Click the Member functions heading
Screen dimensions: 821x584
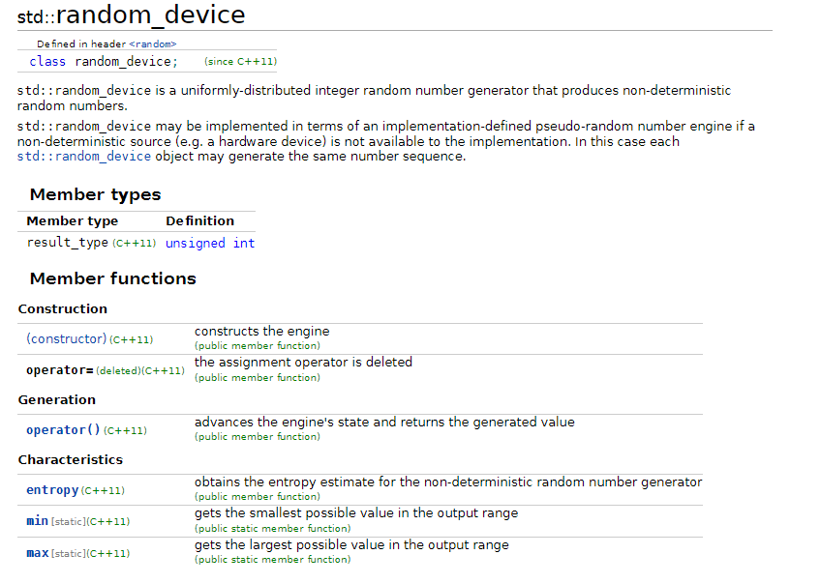click(112, 278)
